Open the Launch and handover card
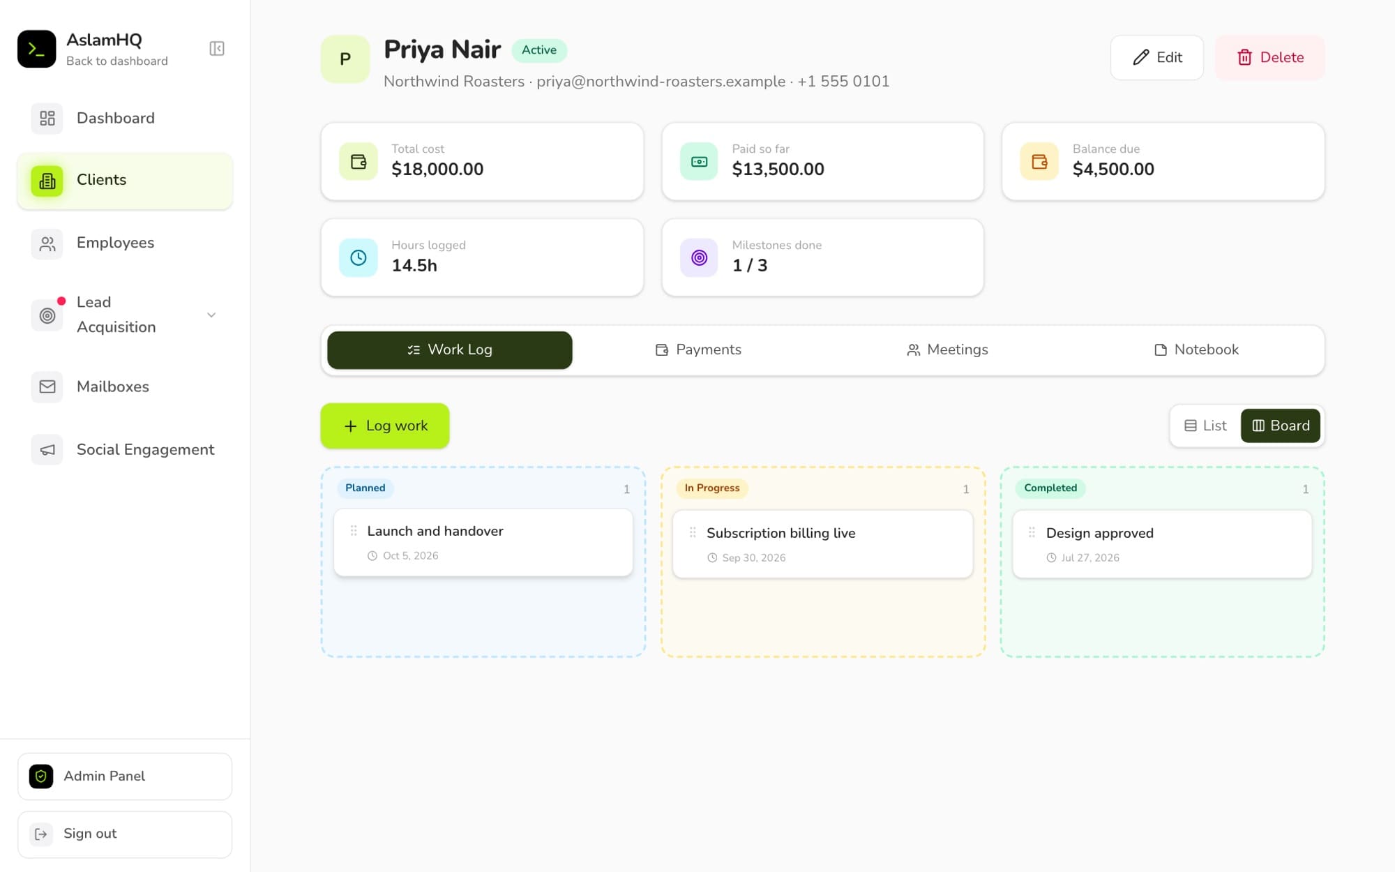Image resolution: width=1395 pixels, height=872 pixels. [x=483, y=542]
